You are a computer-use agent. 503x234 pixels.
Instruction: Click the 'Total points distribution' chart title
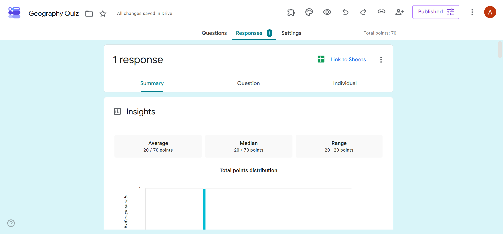tap(248, 170)
